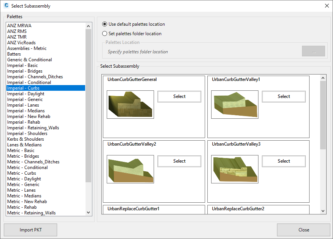The height and width of the screenshot is (239, 333).
Task: Select the UrbanCurbGutterValley1 subassembly button
Action: 284,96
